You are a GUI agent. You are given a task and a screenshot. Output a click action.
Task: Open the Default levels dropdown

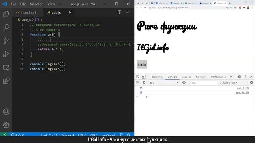click(x=228, y=83)
